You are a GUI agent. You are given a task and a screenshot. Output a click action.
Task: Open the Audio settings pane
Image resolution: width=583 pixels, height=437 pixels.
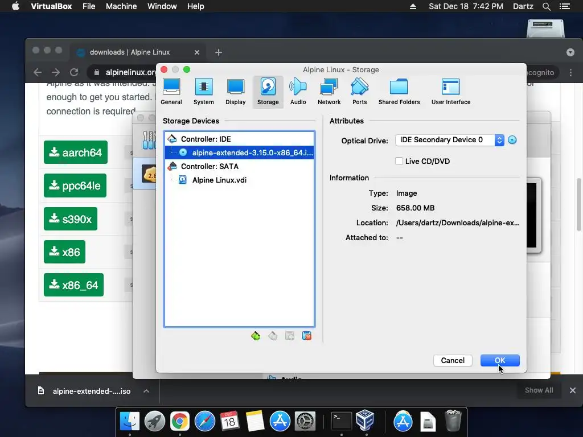click(x=298, y=92)
